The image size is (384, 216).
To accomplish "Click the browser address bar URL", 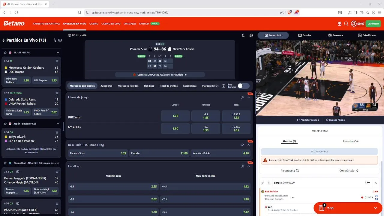I will [130, 13].
